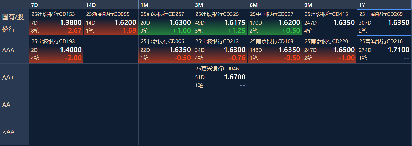Open the 25北京银行CD006 card
This screenshot has height=146, width=412.
point(166,50)
